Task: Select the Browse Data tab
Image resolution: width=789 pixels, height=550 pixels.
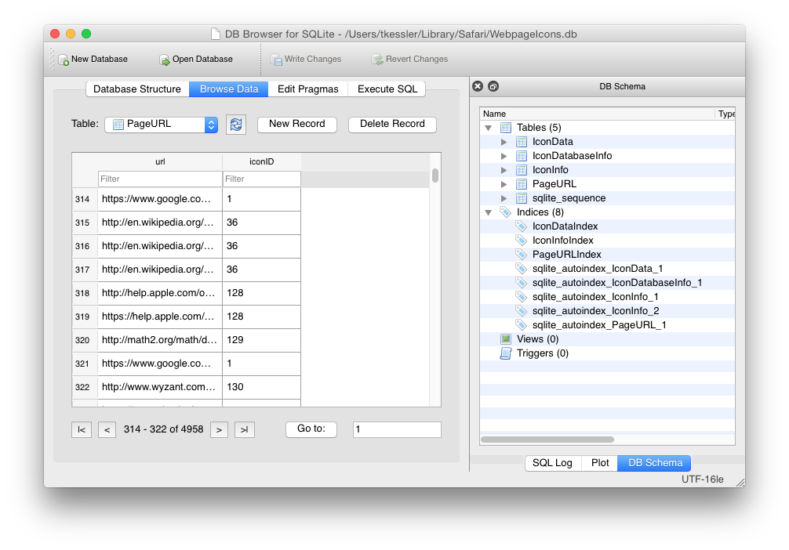Action: [x=228, y=89]
